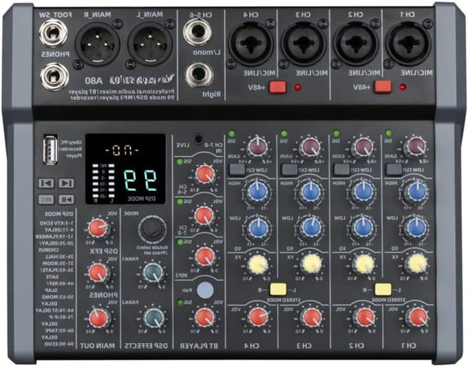This screenshot has width=468, height=366.
Task: Touch the FOOT_SW jack
Action: coord(53,32)
